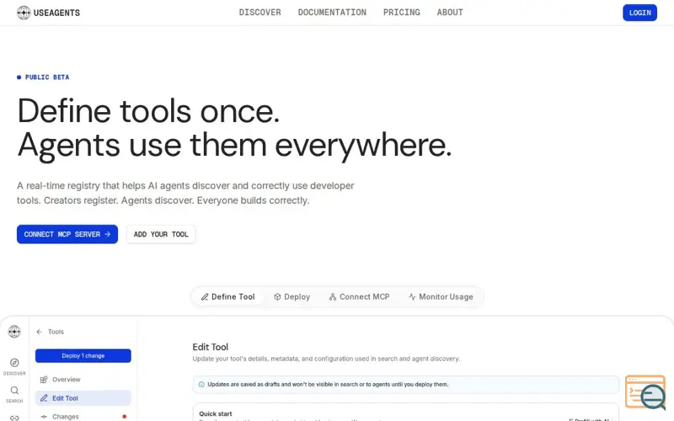Switch to the Monitor Usage tab
This screenshot has height=421, width=674.
coord(441,297)
